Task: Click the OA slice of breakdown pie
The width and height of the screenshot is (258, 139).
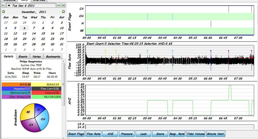Action: (x=42, y=119)
